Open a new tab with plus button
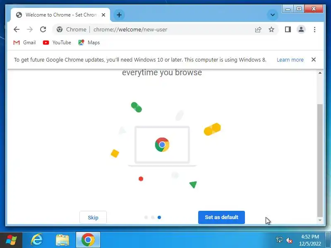Viewport: 331px width, 248px height. (x=119, y=15)
